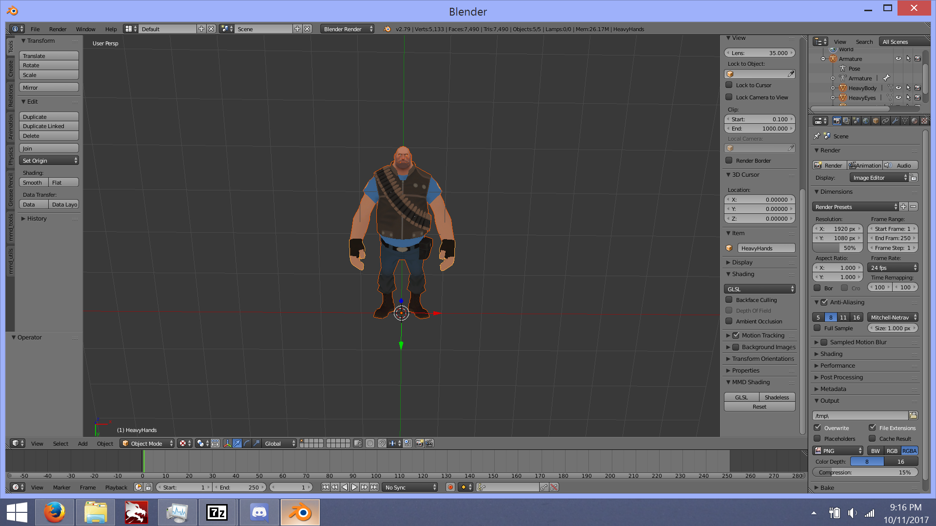Click the OpenGL render animation clapper icon

pyautogui.click(x=429, y=443)
